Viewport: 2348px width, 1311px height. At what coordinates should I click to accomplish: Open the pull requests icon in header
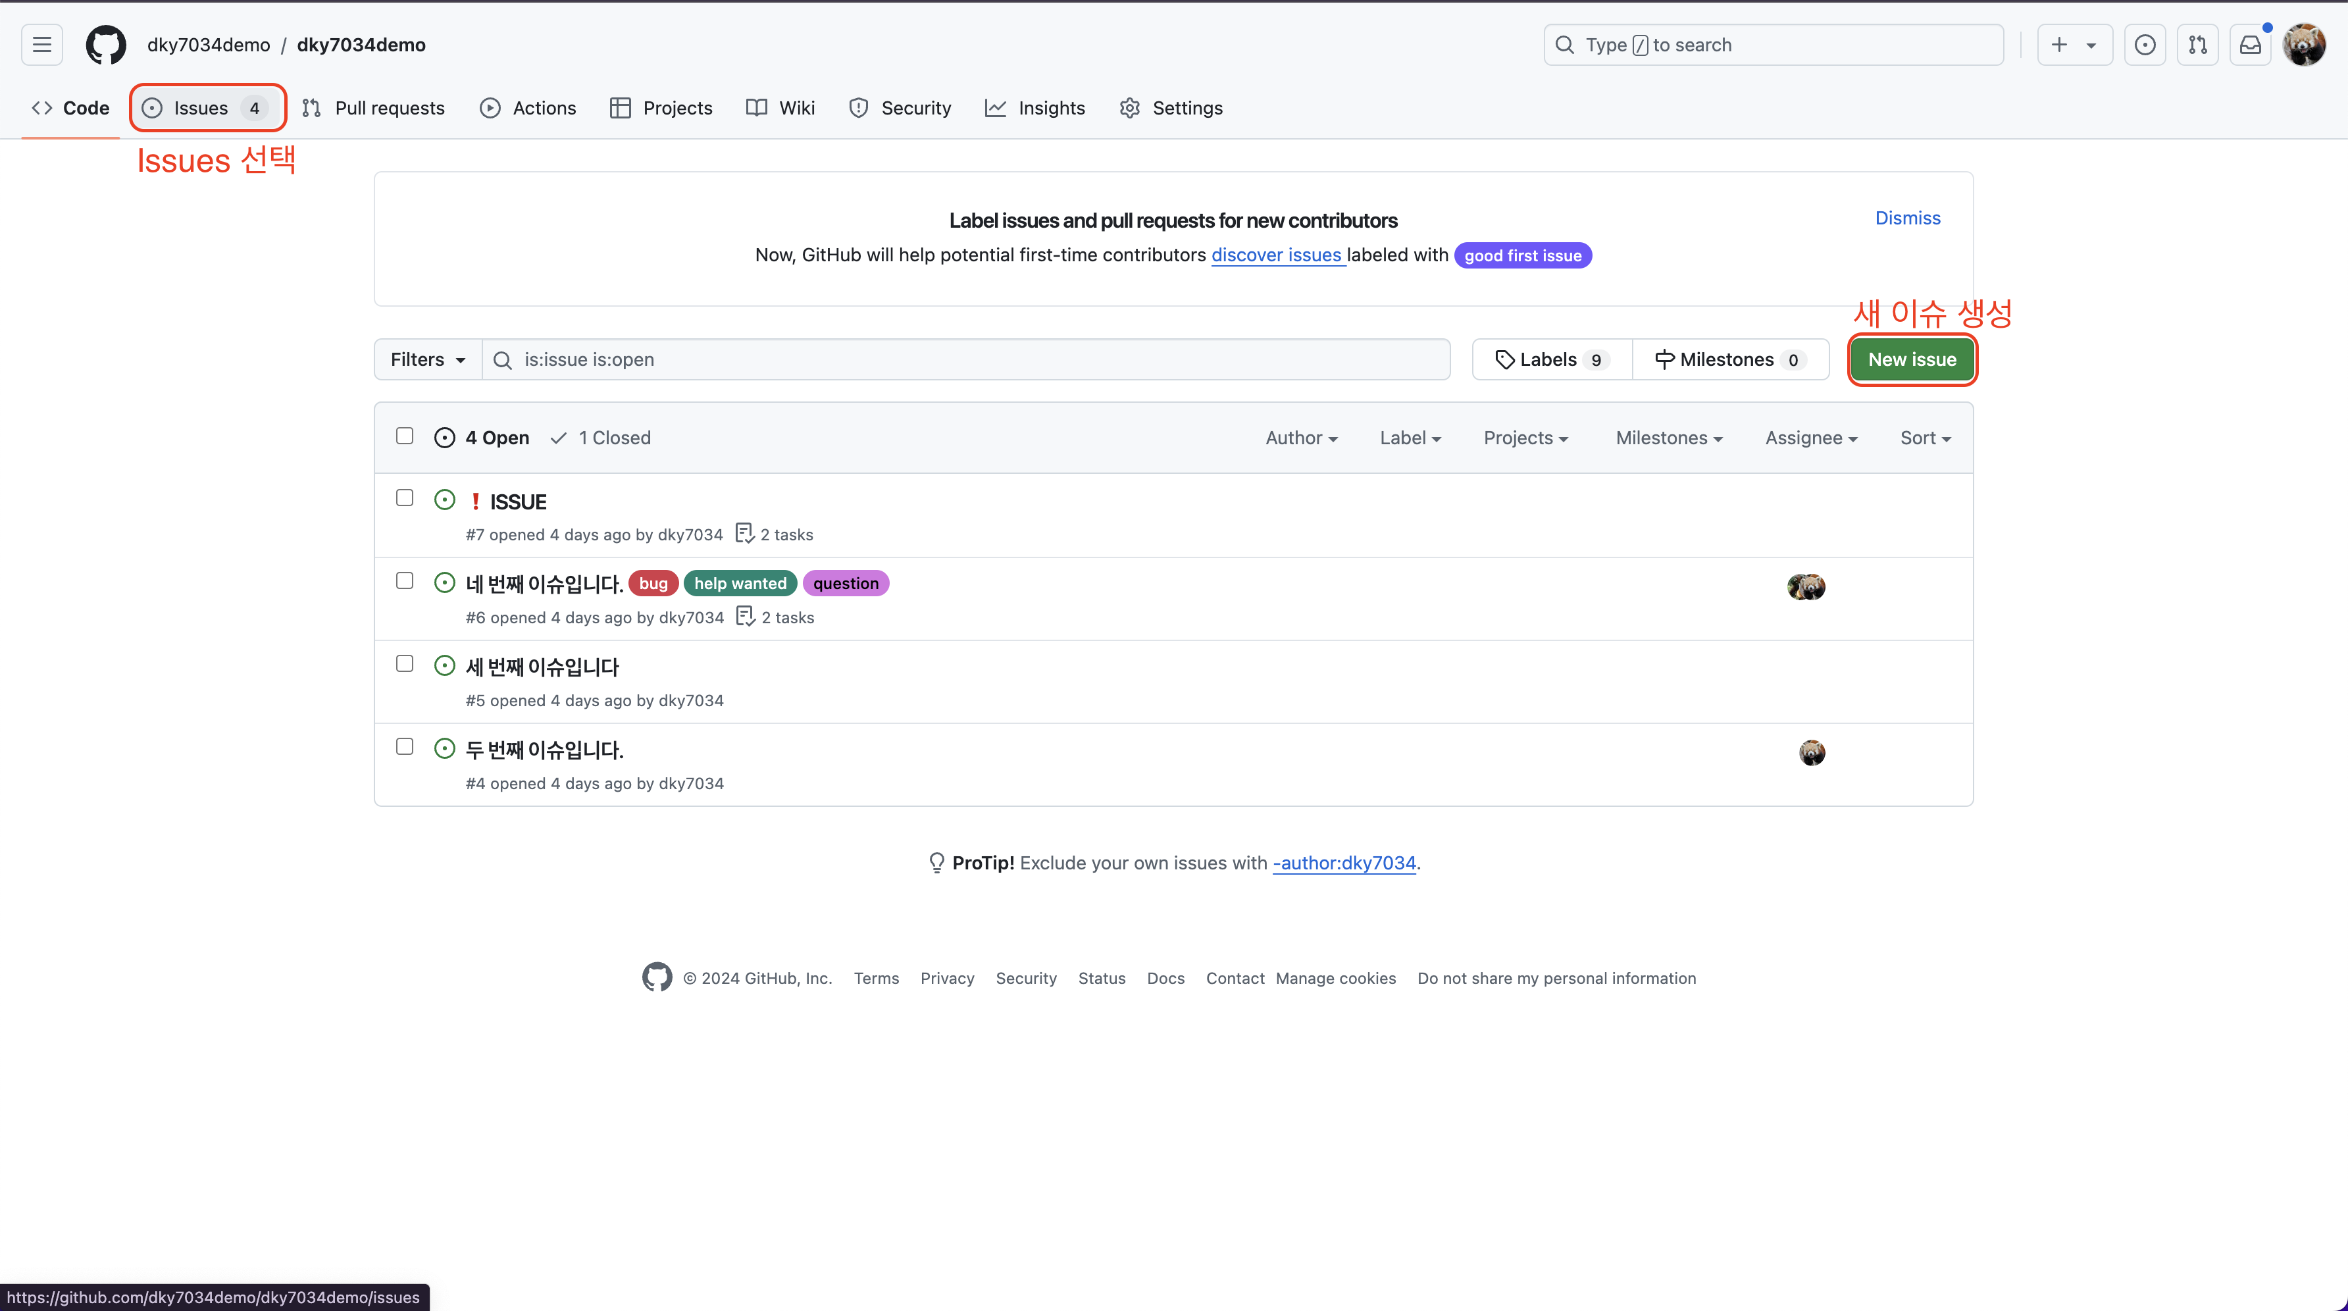[x=2197, y=45]
